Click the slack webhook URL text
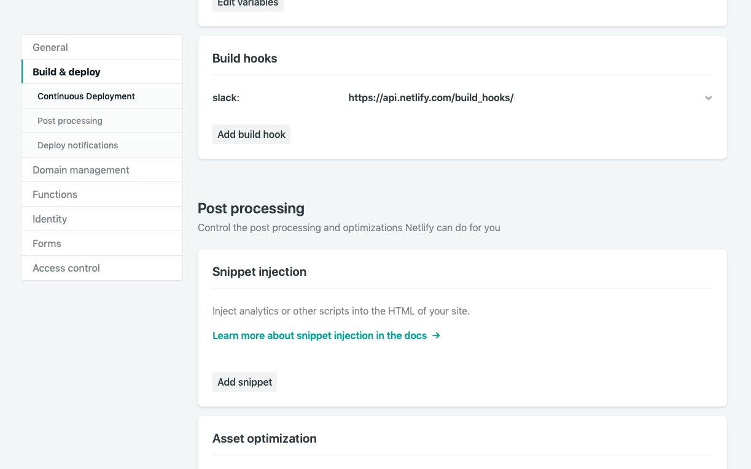This screenshot has height=469, width=751. click(431, 97)
